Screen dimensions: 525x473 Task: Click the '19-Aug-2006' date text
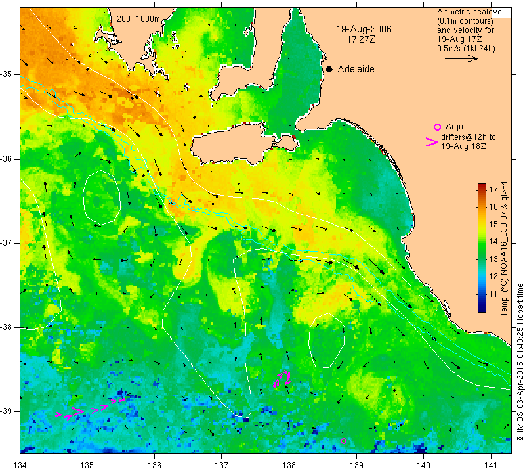[364, 29]
